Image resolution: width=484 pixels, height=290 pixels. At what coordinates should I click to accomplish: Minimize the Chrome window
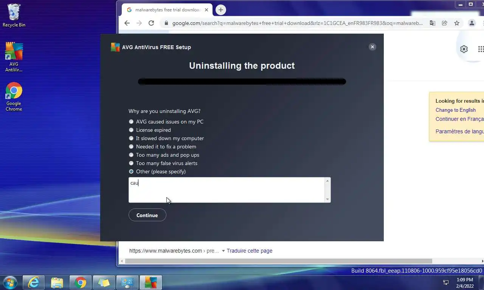point(460,5)
